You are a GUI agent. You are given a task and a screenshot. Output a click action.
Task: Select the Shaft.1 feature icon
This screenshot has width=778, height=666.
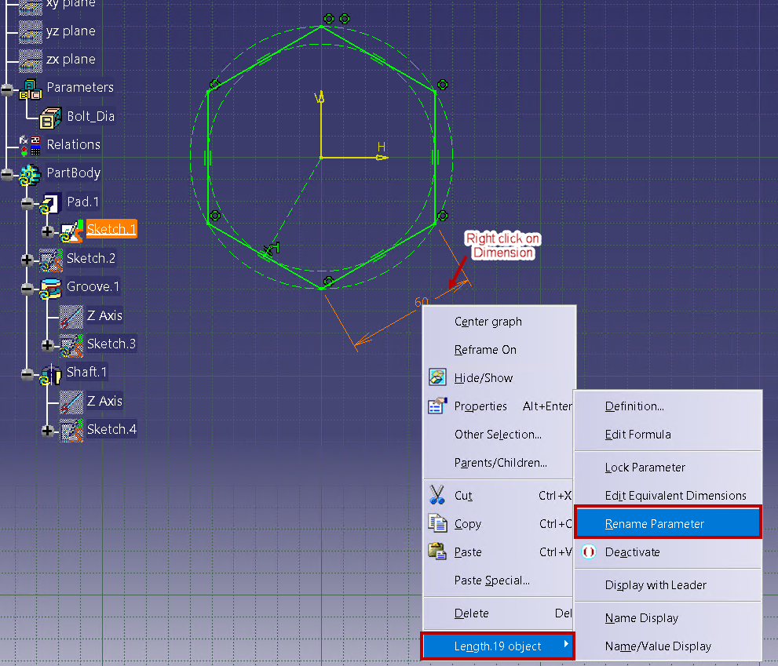[50, 373]
